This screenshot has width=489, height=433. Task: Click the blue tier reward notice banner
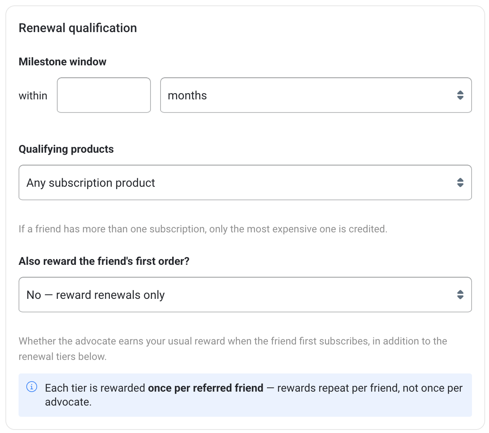click(x=245, y=395)
